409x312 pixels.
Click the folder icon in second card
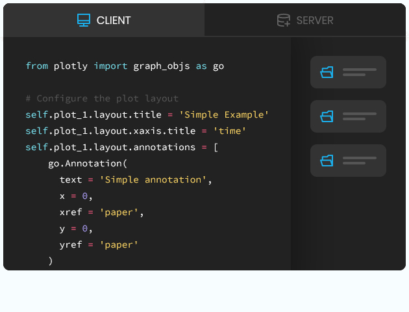pos(327,116)
